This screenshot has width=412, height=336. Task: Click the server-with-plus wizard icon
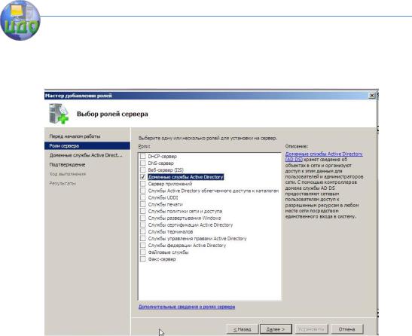click(x=59, y=114)
